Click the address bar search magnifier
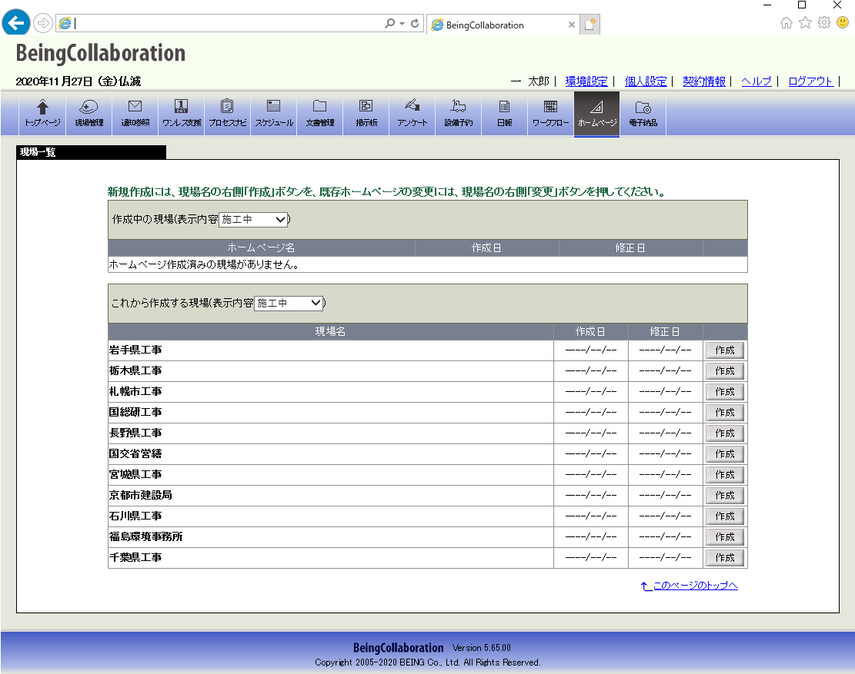 point(389,23)
